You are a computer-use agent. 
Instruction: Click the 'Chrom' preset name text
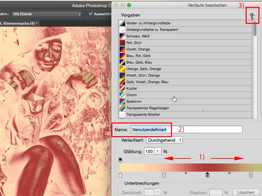(x=132, y=95)
